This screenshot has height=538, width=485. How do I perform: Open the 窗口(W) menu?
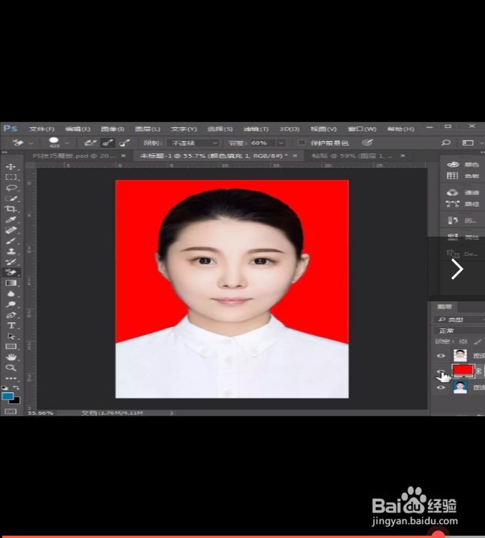coord(362,129)
